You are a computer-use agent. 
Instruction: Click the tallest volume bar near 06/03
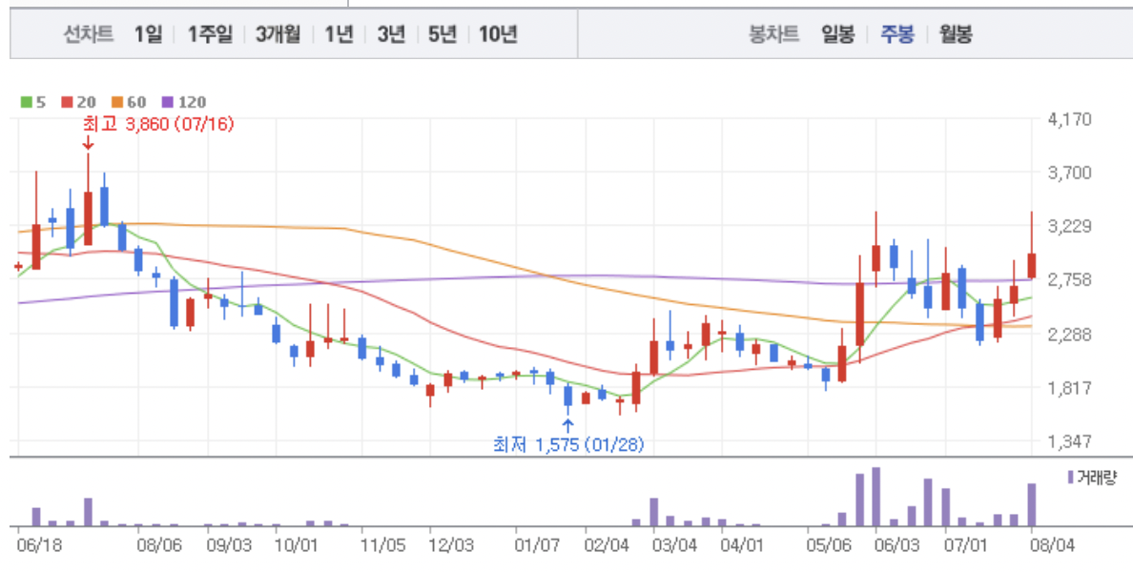[876, 497]
